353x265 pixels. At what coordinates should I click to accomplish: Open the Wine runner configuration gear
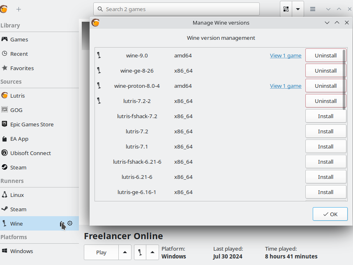coord(70,223)
